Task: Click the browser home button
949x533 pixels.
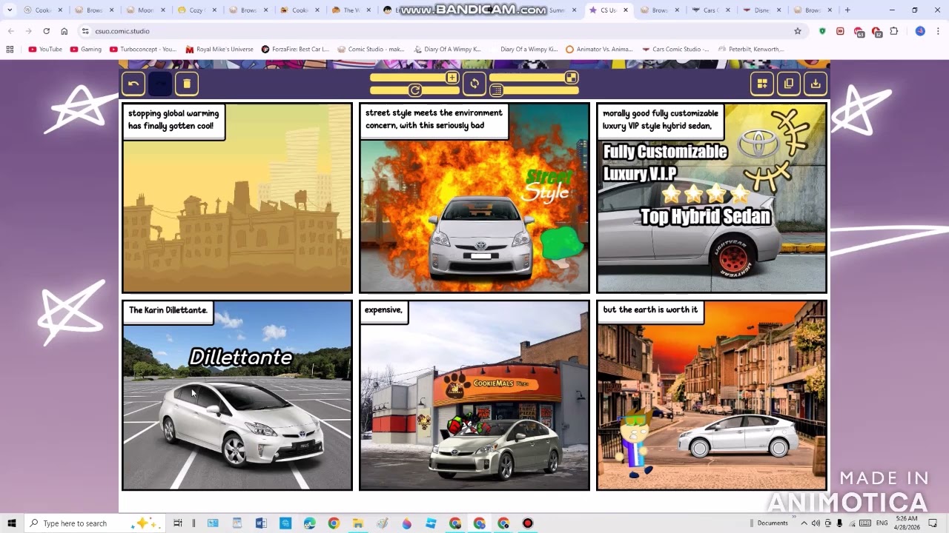Action: click(x=64, y=31)
